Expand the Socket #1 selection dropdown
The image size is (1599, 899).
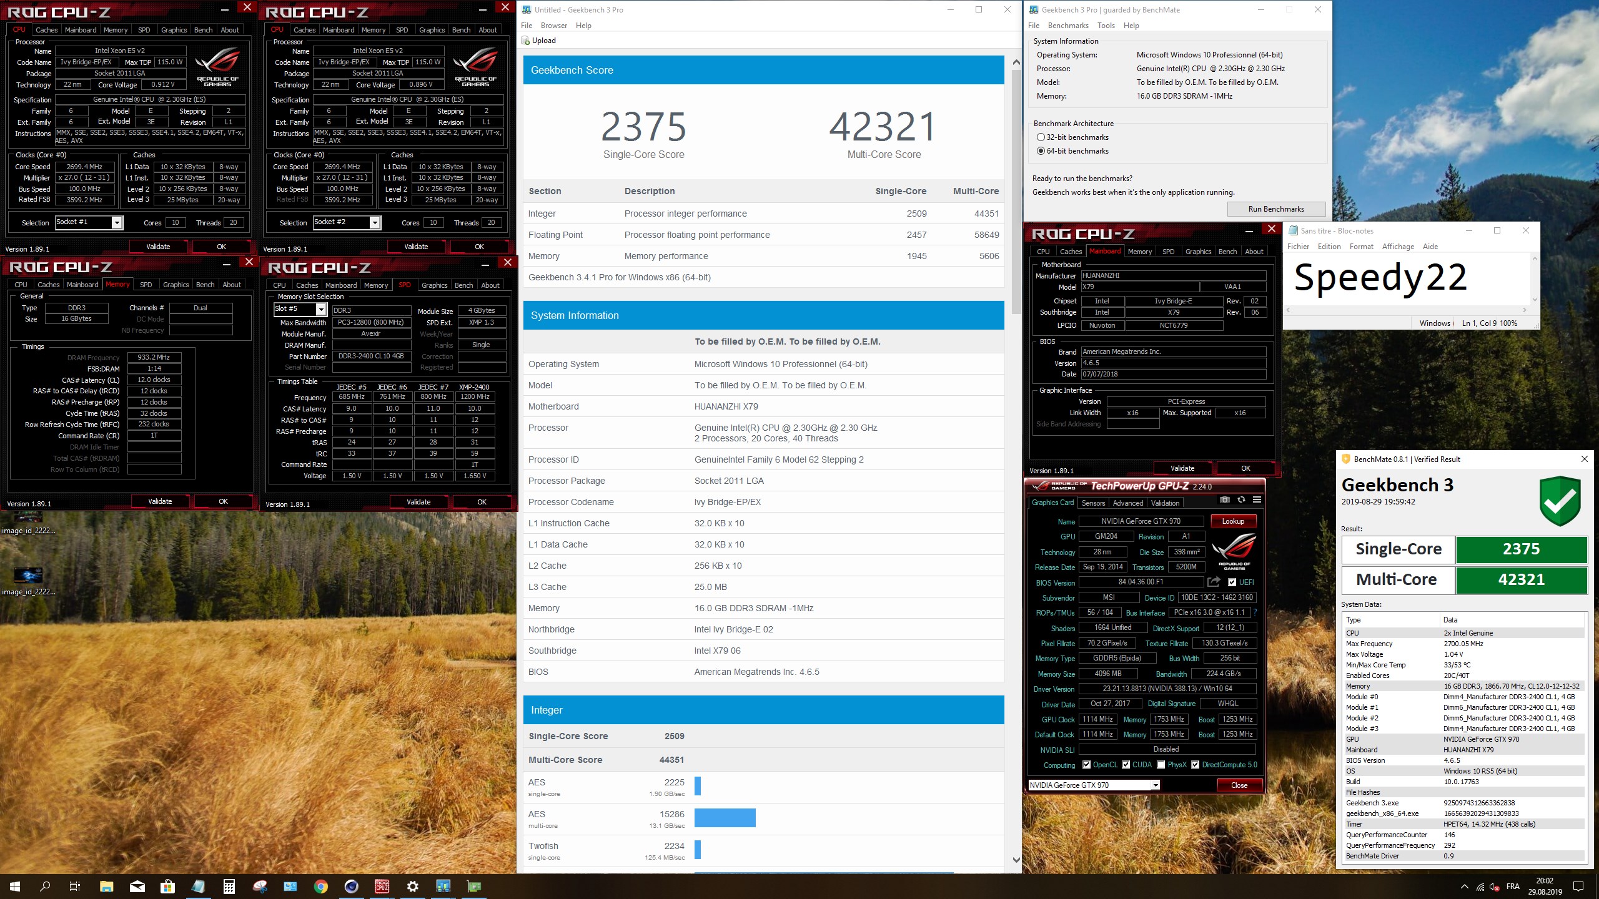[x=116, y=223]
